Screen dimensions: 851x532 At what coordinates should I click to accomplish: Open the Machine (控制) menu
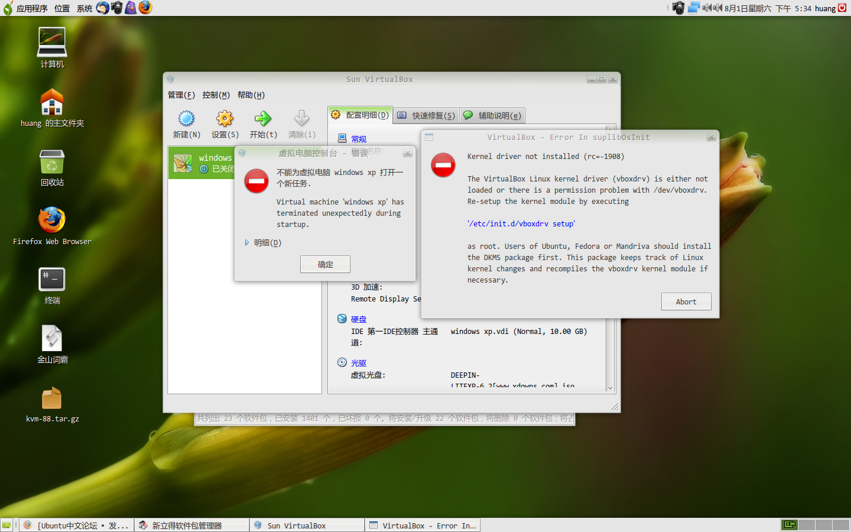tap(216, 95)
